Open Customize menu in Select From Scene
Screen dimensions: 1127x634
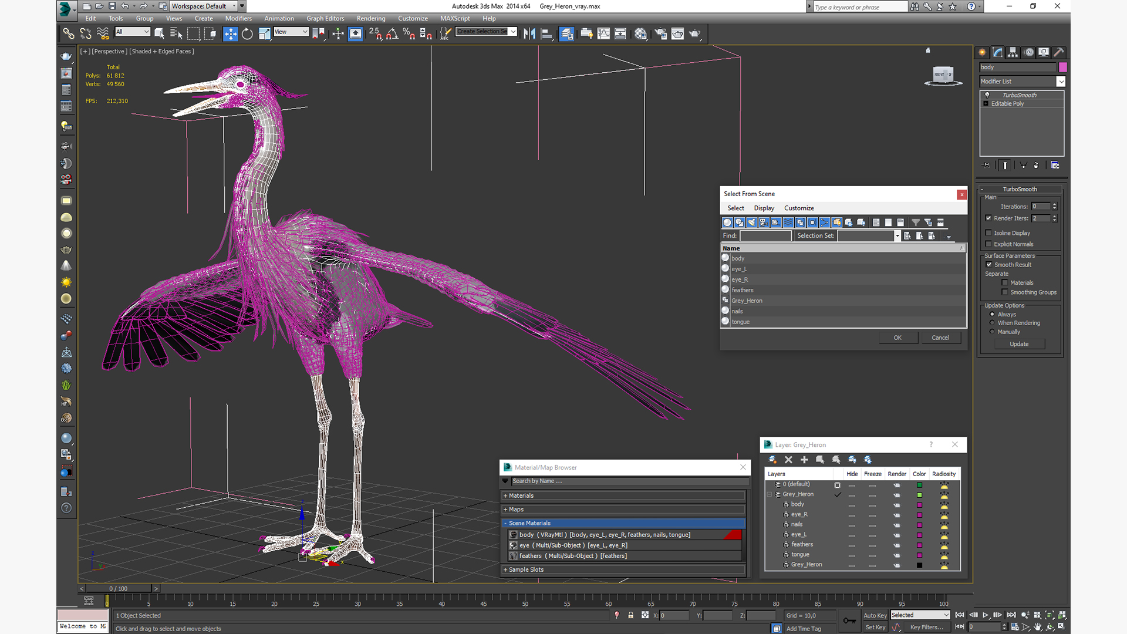[799, 208]
